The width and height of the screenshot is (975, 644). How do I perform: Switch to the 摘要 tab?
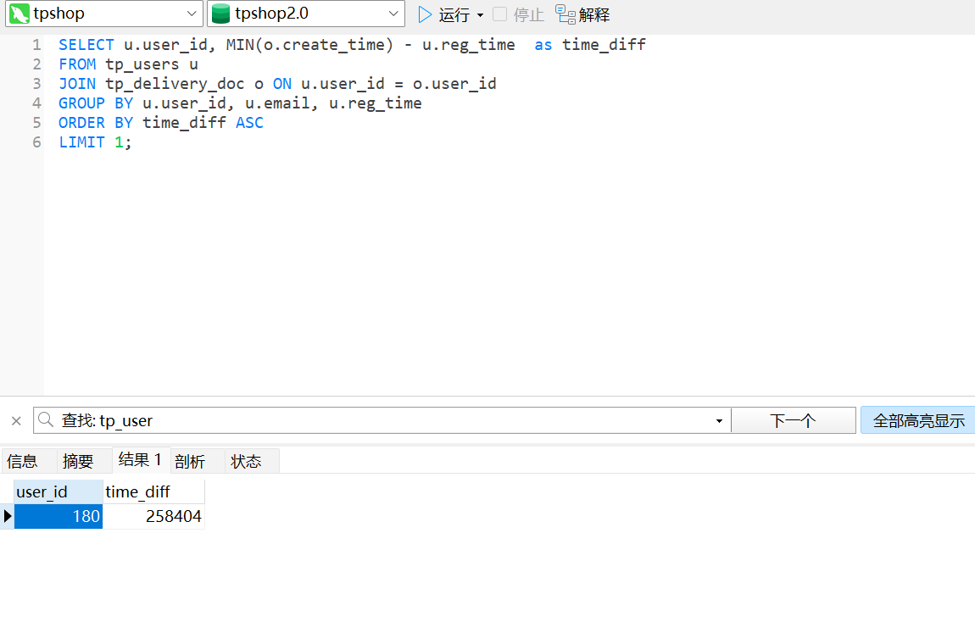[x=78, y=461]
